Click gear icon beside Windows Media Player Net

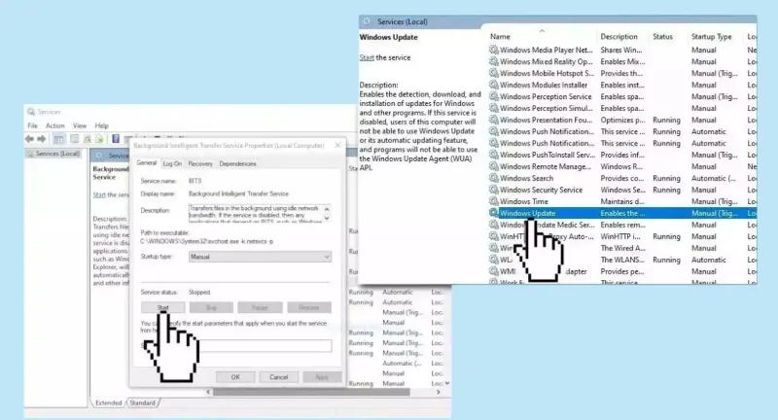click(x=494, y=50)
